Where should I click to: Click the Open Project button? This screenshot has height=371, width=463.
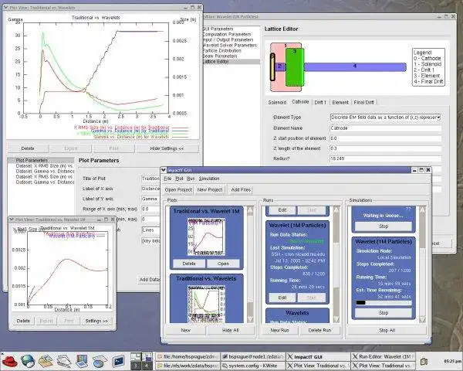pyautogui.click(x=178, y=189)
